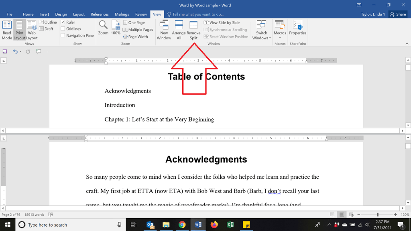Viewport: 411px width, 231px height.
Task: Click the Remove Split button
Action: tap(193, 29)
